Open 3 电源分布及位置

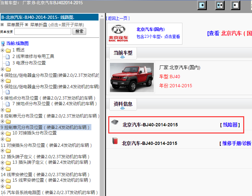pos(29,63)
